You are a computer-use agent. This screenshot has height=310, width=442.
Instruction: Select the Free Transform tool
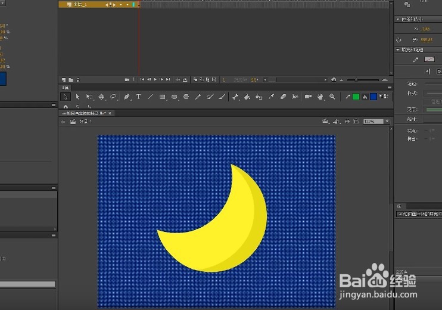89,97
